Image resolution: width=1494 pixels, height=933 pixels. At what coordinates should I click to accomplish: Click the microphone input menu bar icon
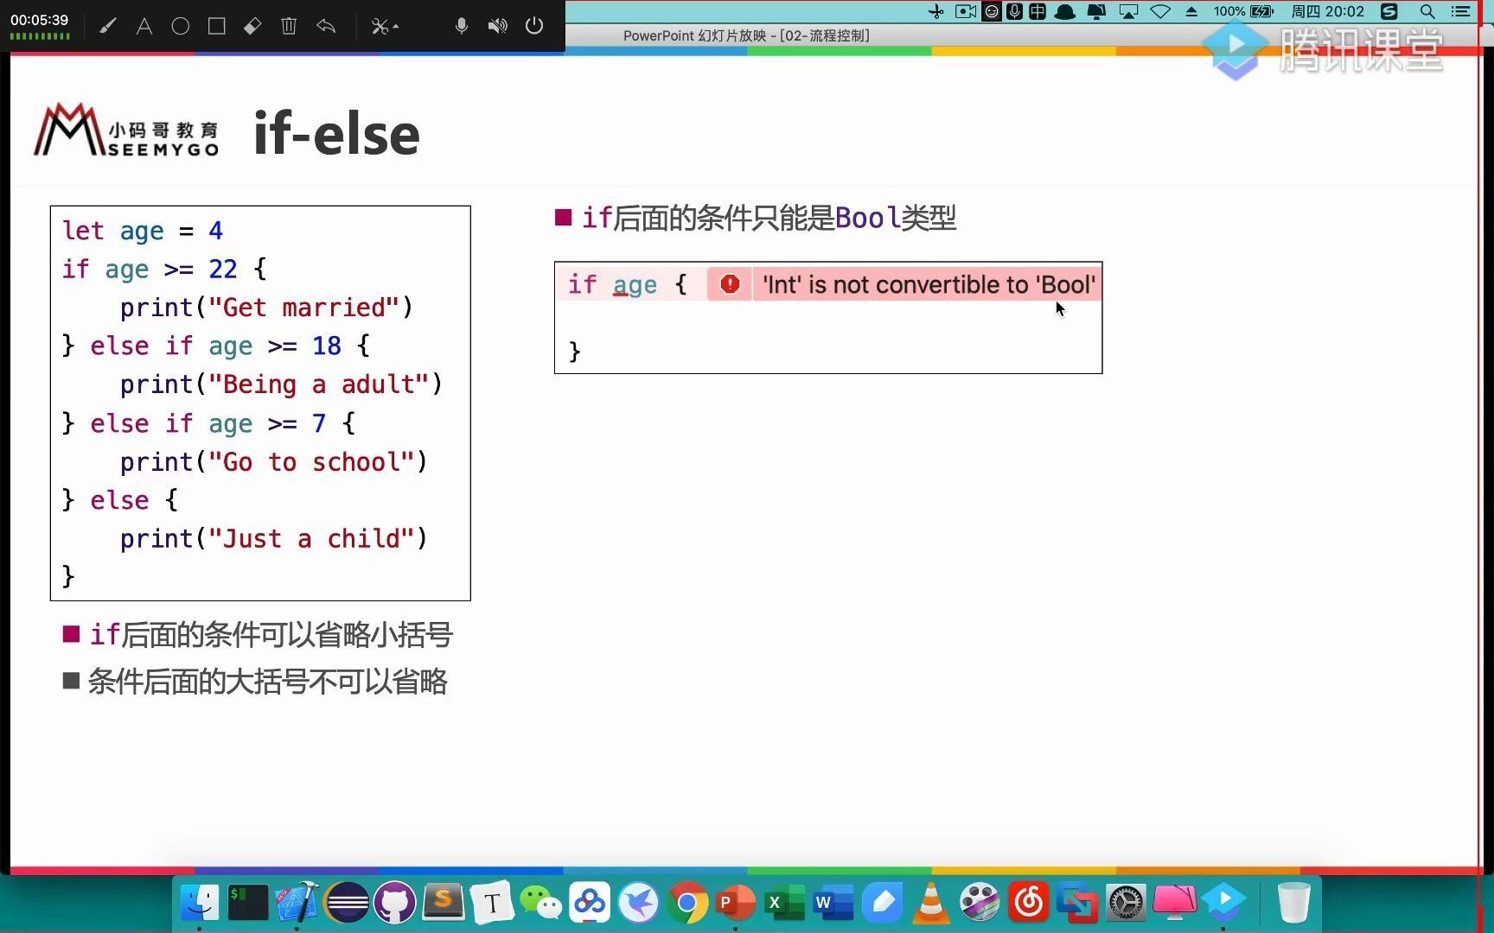[x=1014, y=11]
